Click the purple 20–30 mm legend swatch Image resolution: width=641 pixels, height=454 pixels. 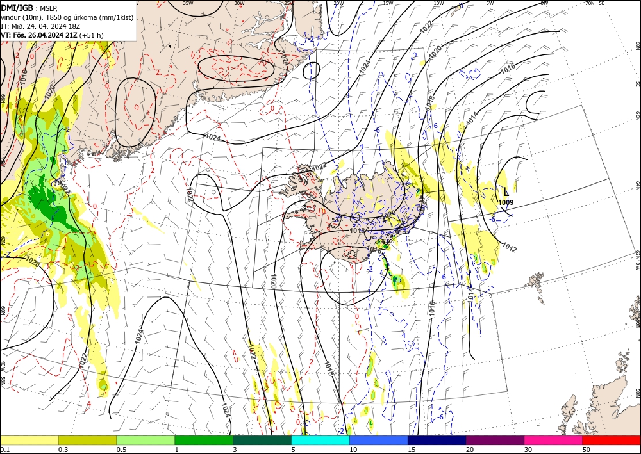pyautogui.click(x=495, y=440)
